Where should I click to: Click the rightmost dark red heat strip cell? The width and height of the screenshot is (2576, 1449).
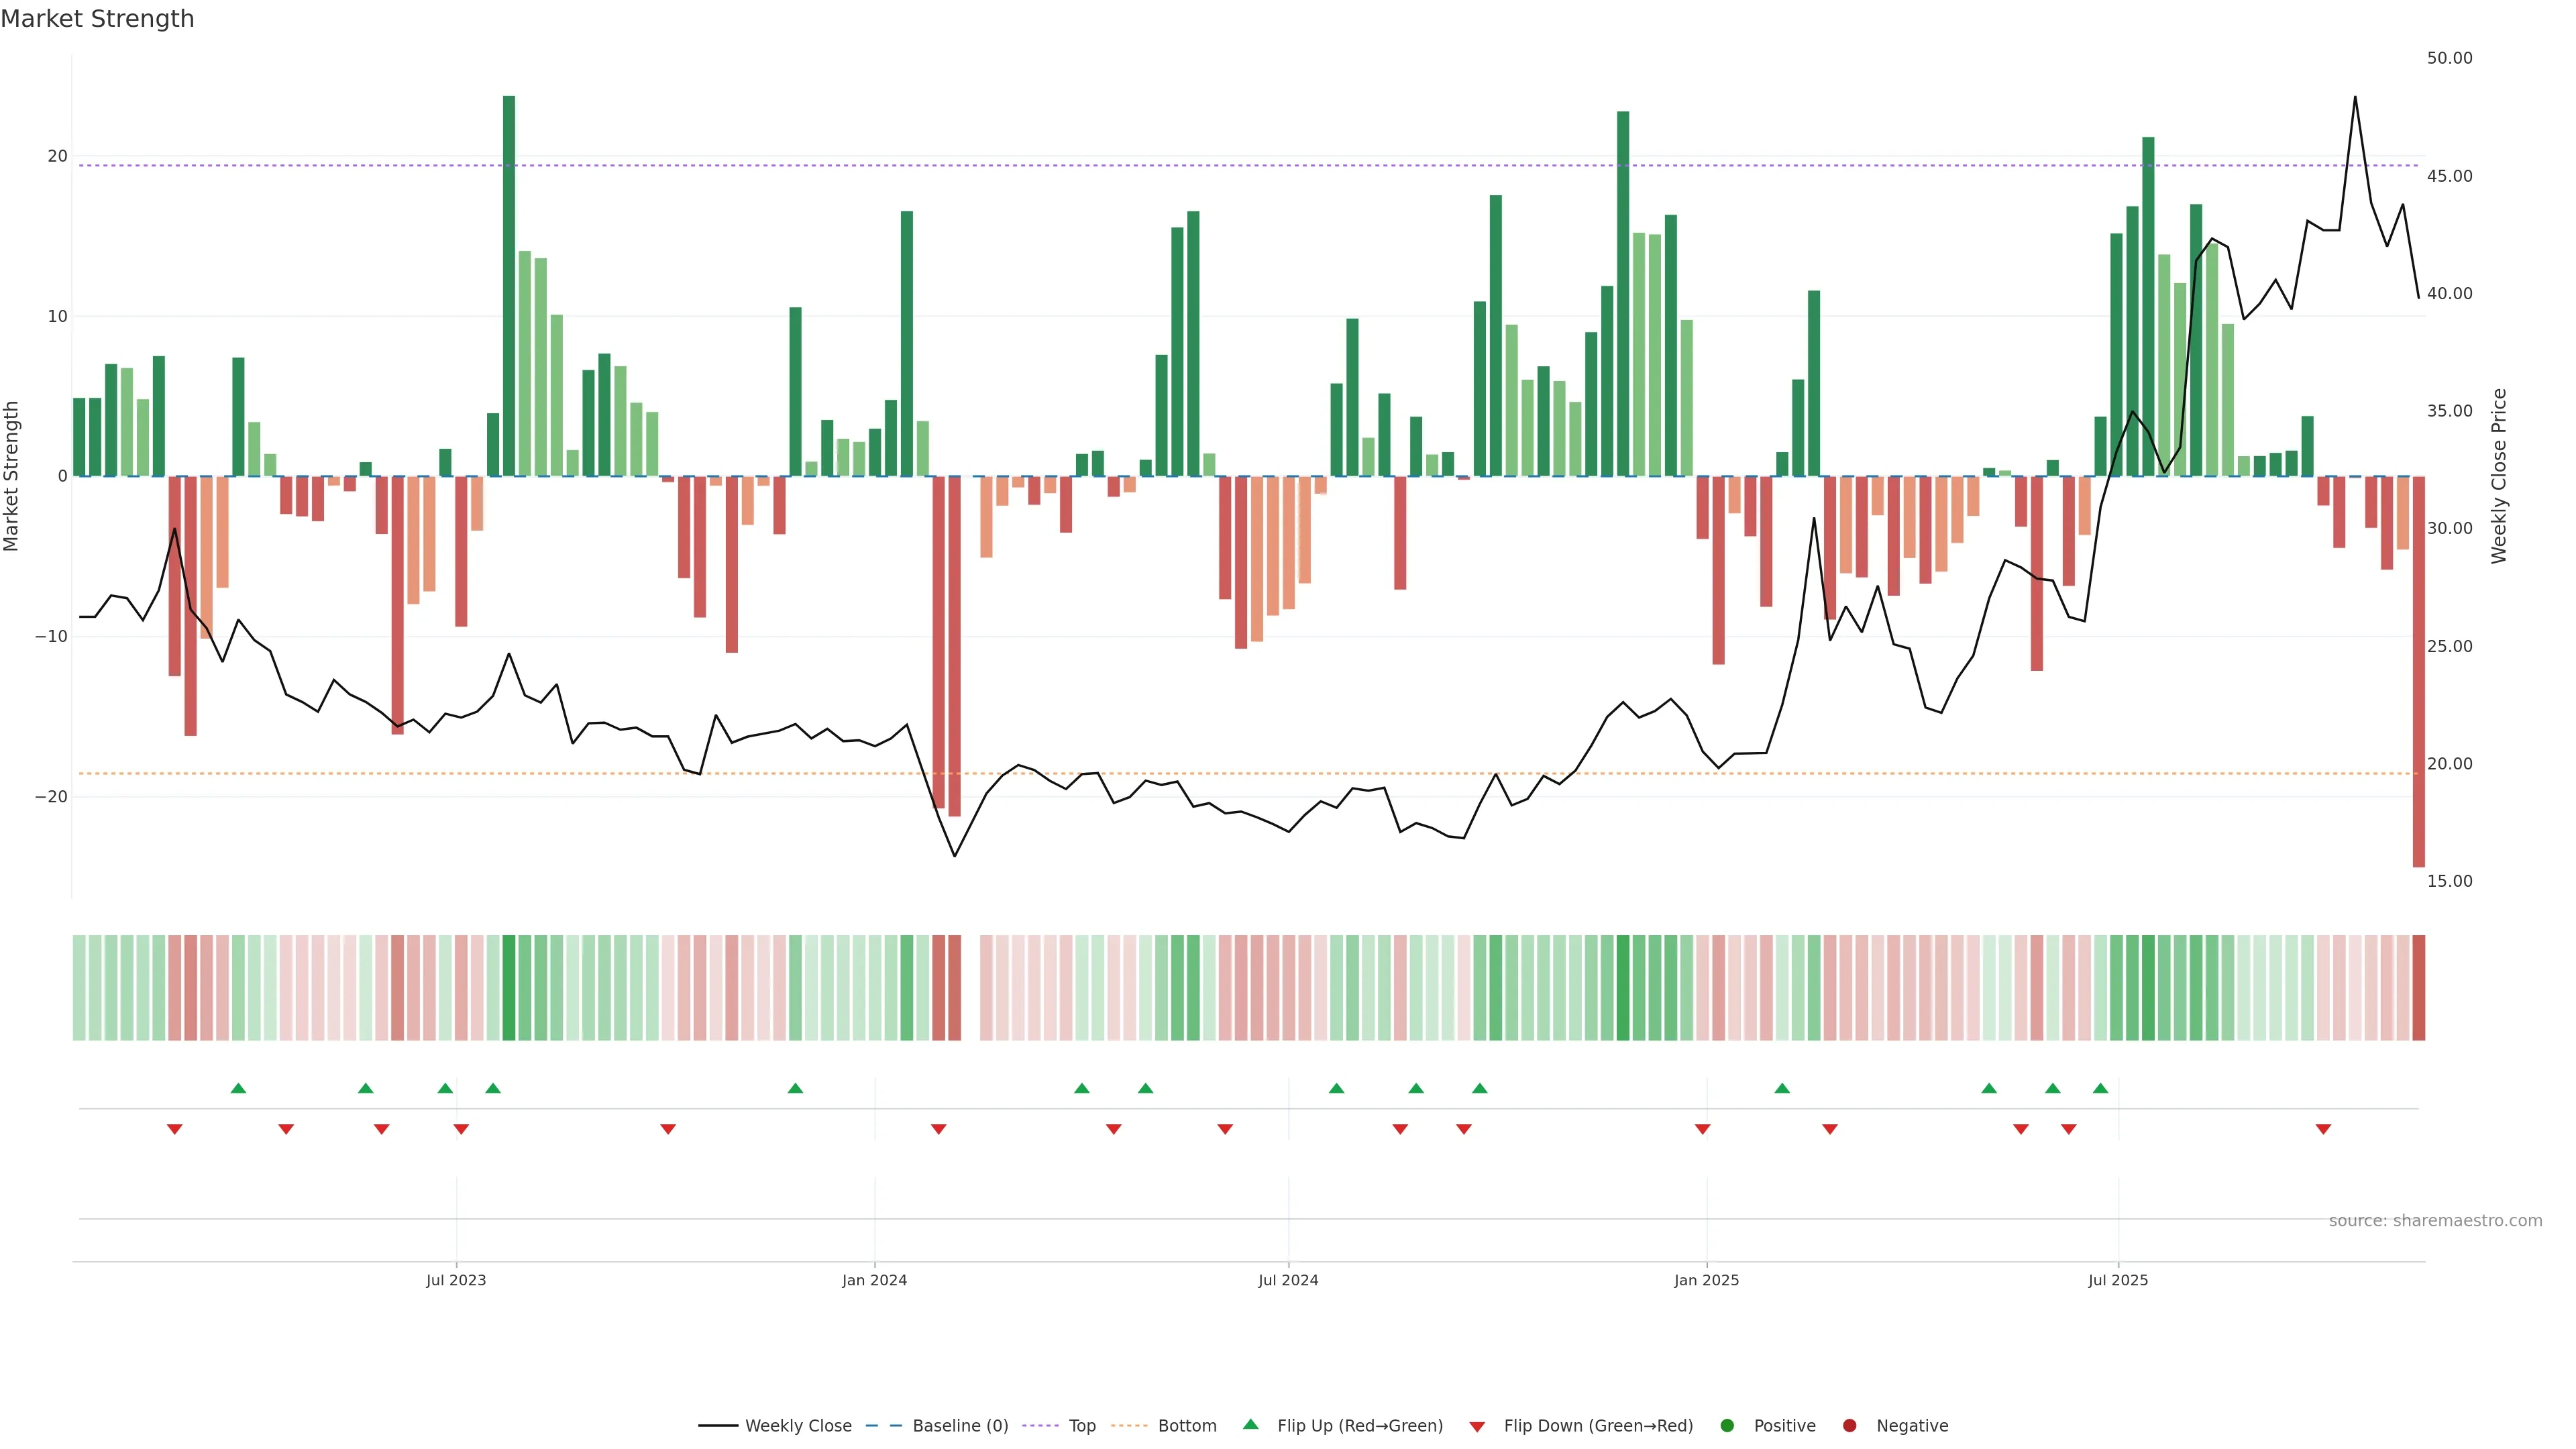pos(2418,987)
